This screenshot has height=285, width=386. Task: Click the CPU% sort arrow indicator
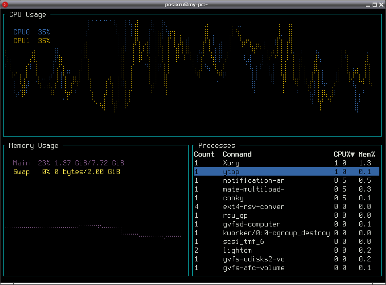353,155
